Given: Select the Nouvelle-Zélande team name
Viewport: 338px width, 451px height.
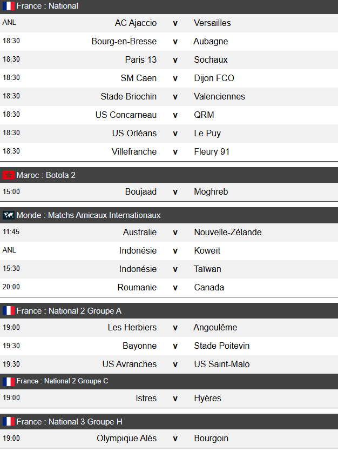Looking at the screenshot, I should pyautogui.click(x=227, y=233).
